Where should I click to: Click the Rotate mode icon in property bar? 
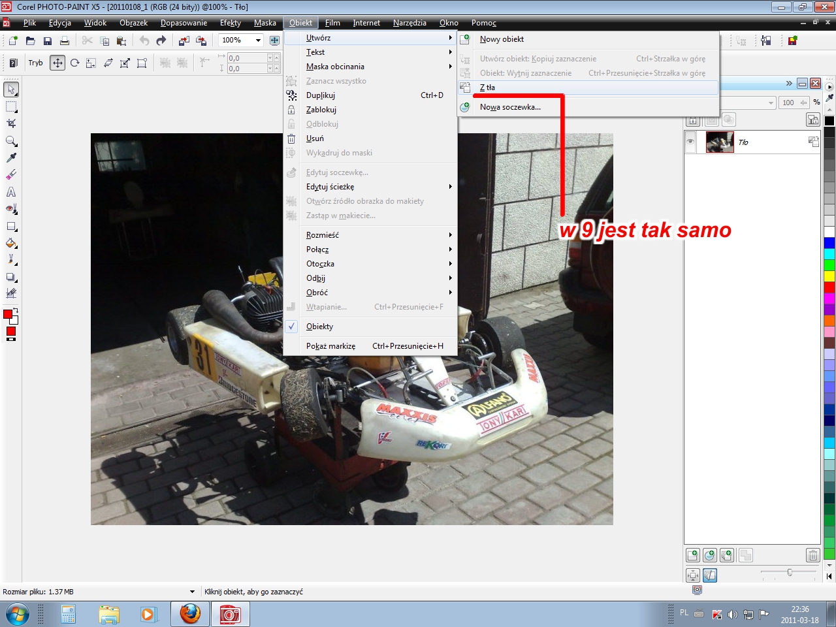pyautogui.click(x=74, y=63)
